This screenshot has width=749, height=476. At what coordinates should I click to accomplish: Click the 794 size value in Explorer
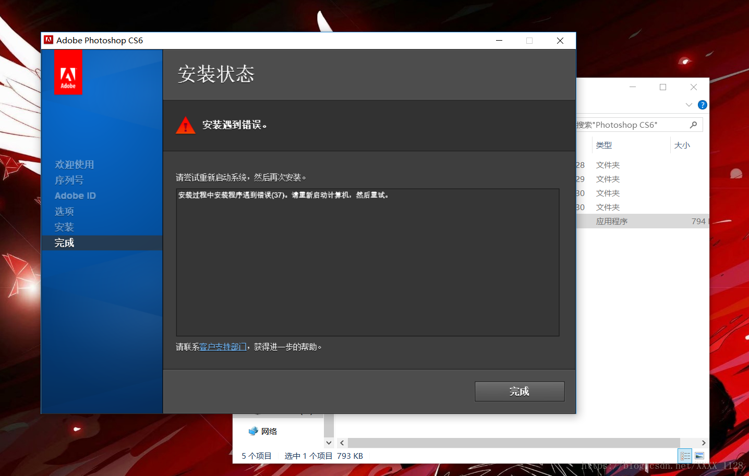(x=698, y=222)
